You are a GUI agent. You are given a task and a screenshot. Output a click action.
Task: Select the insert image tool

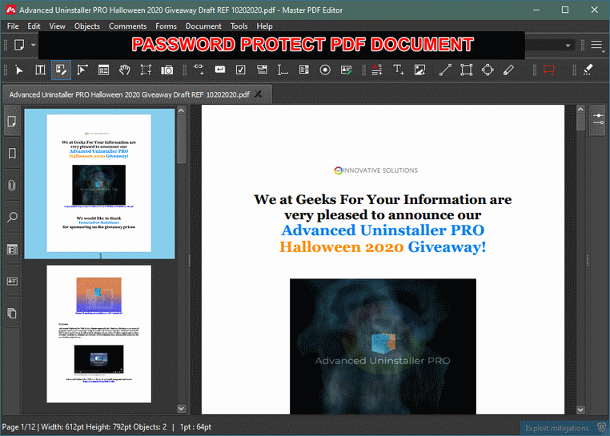click(x=419, y=70)
